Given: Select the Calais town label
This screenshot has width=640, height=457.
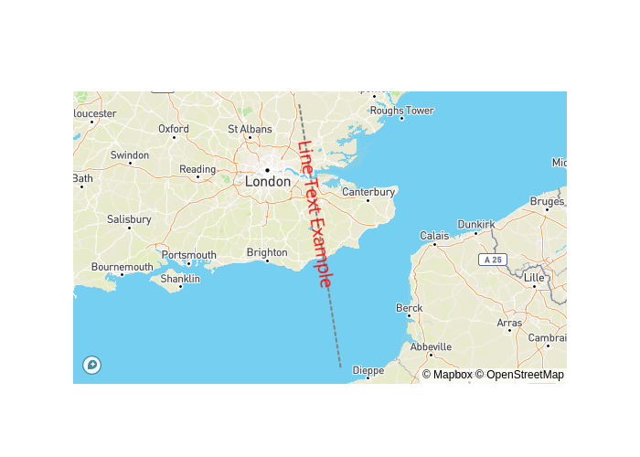Looking at the screenshot, I should tap(434, 236).
